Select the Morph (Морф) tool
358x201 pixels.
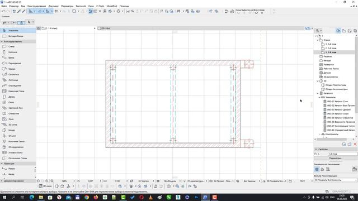tap(11, 130)
